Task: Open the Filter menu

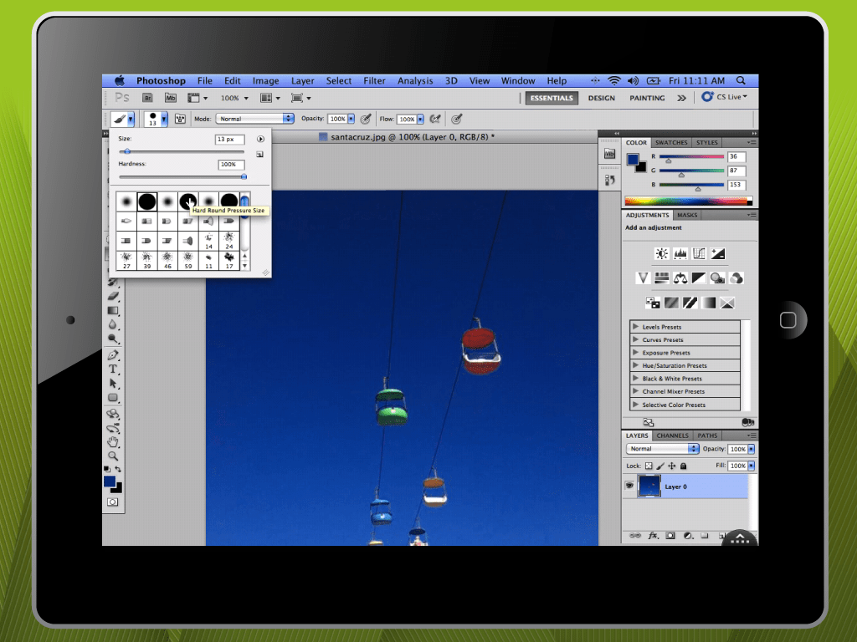Action: point(374,80)
